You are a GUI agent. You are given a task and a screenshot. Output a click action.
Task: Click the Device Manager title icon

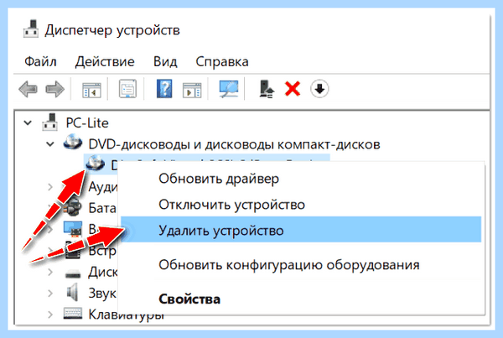point(31,29)
